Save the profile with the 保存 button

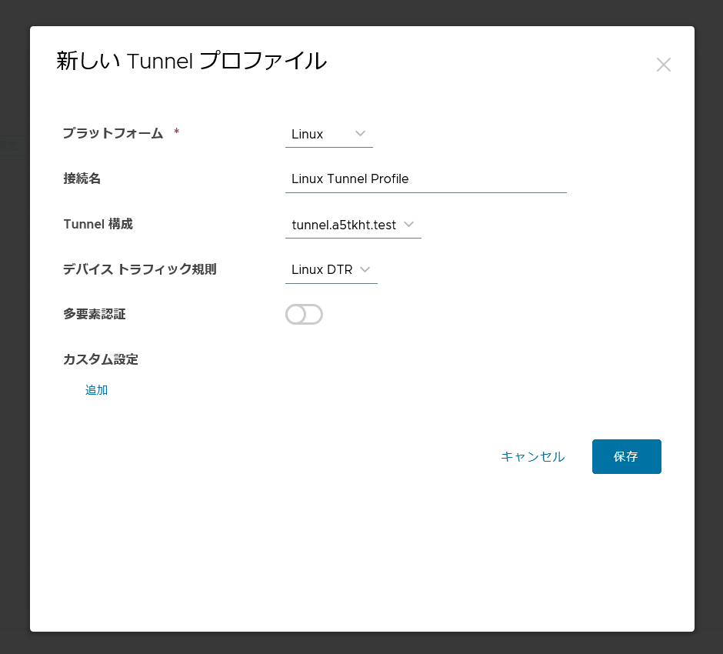click(627, 456)
